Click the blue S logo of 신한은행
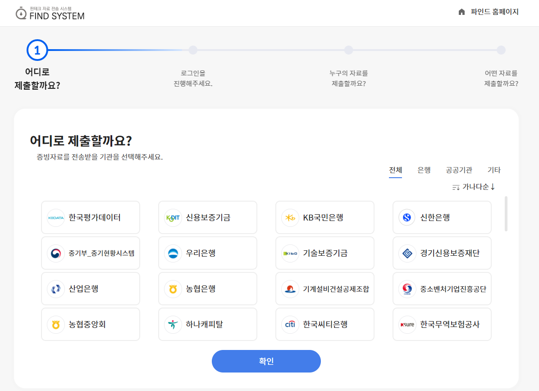 (x=407, y=218)
